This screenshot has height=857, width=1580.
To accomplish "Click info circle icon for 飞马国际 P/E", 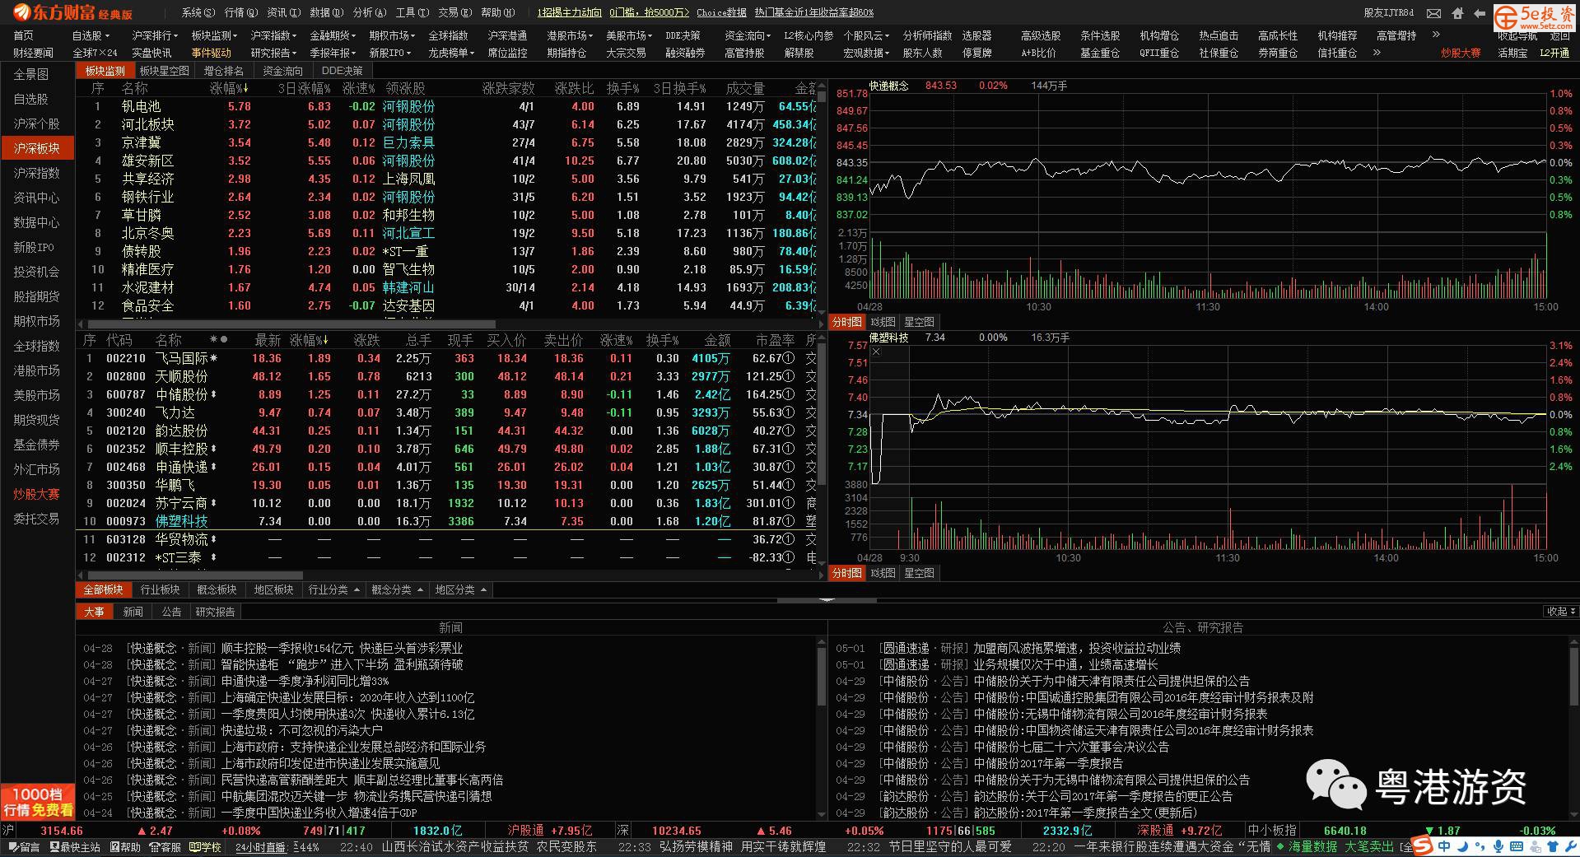I will point(789,359).
